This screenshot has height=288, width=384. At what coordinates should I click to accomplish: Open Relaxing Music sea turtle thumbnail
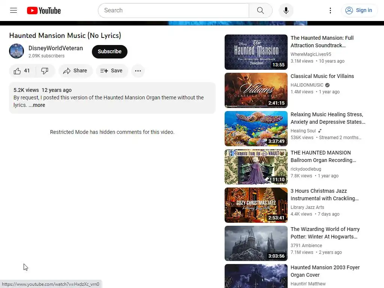pyautogui.click(x=256, y=129)
